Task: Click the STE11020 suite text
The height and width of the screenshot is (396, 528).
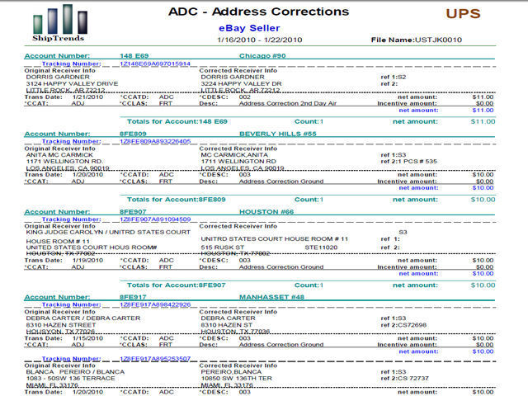Action: [321, 247]
